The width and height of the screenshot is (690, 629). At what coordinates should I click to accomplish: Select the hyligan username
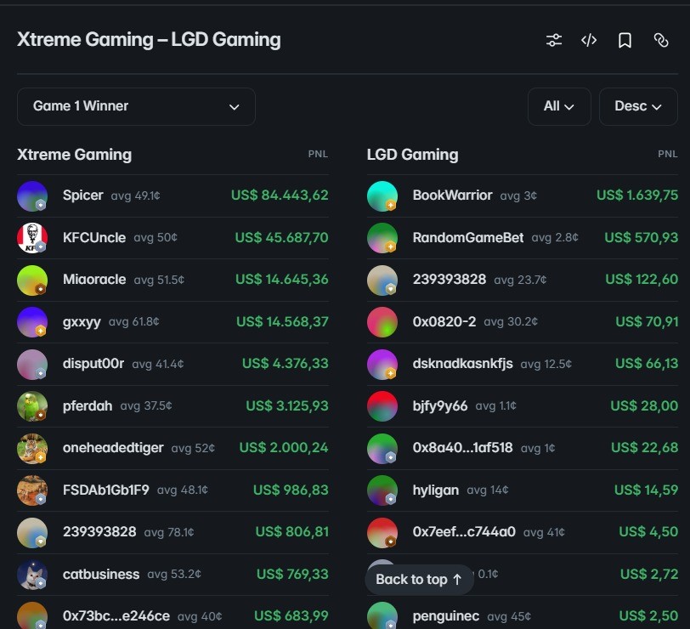(x=436, y=490)
